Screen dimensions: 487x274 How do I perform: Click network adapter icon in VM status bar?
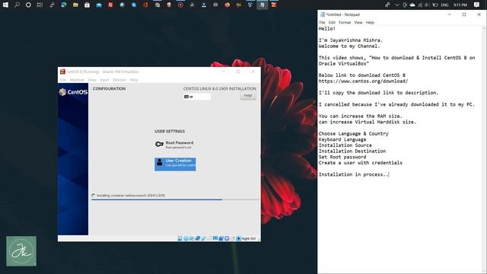198,238
